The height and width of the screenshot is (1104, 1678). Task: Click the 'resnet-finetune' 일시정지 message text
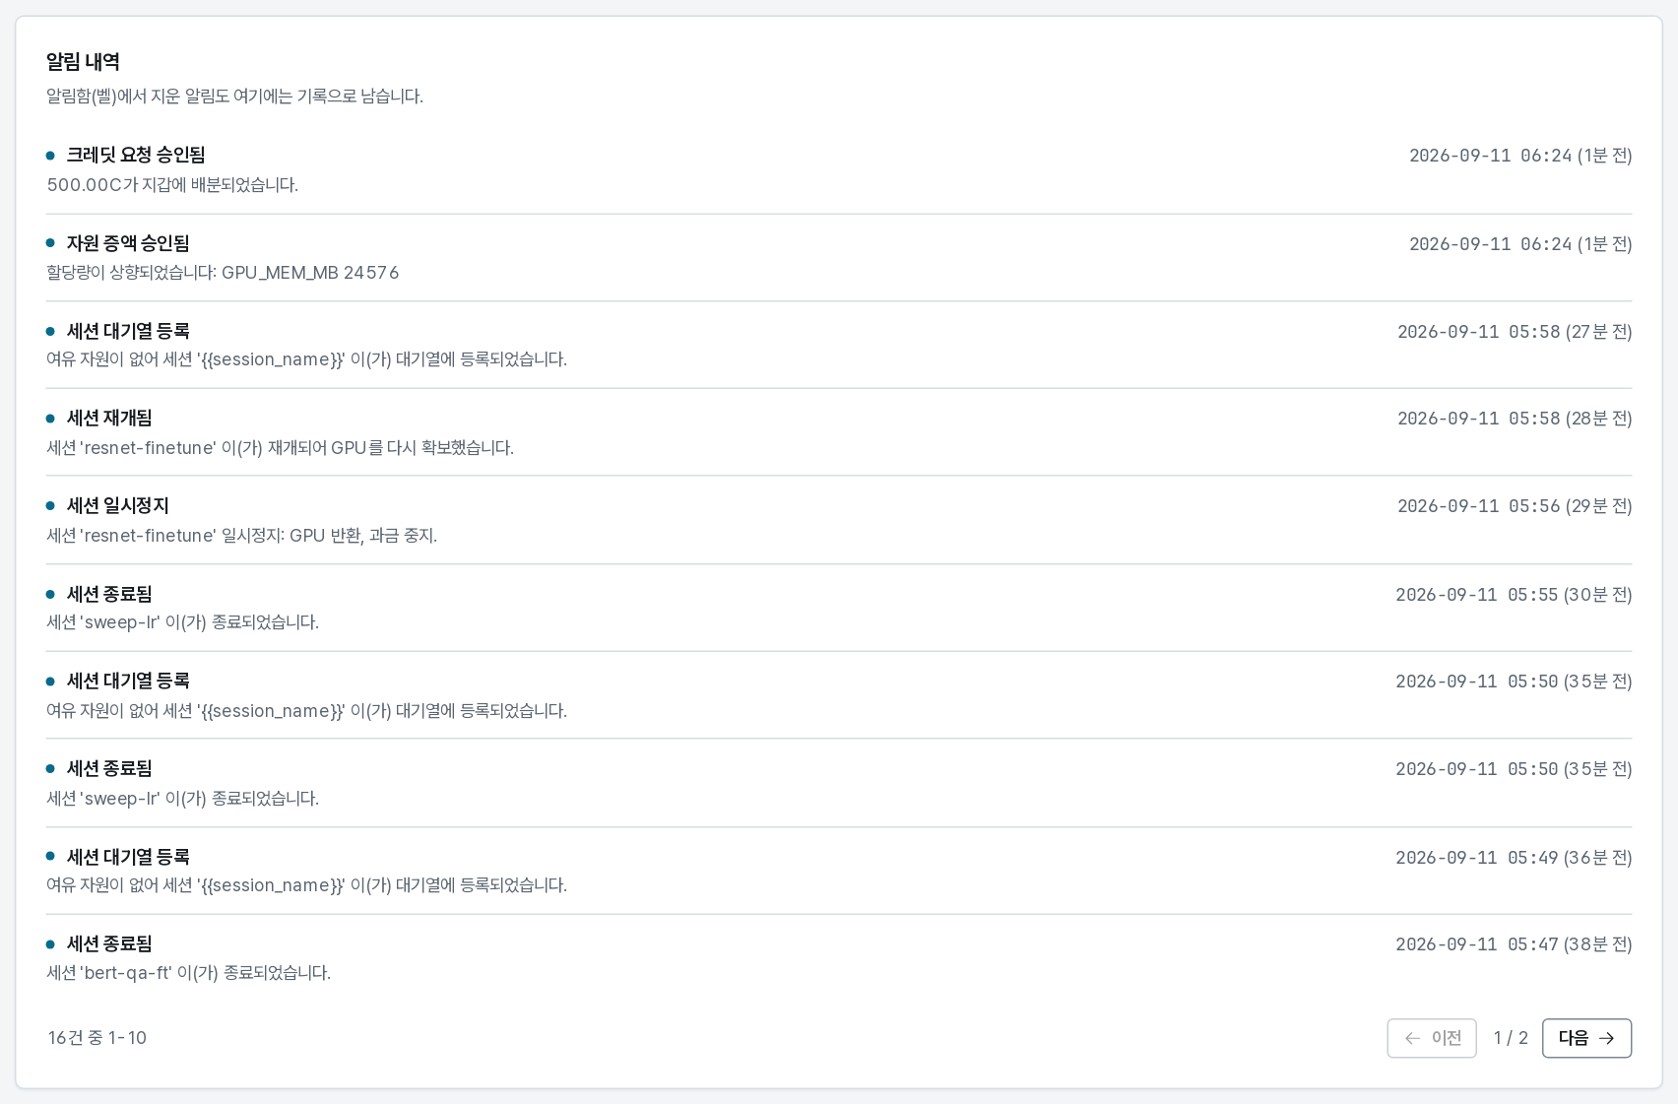click(242, 536)
